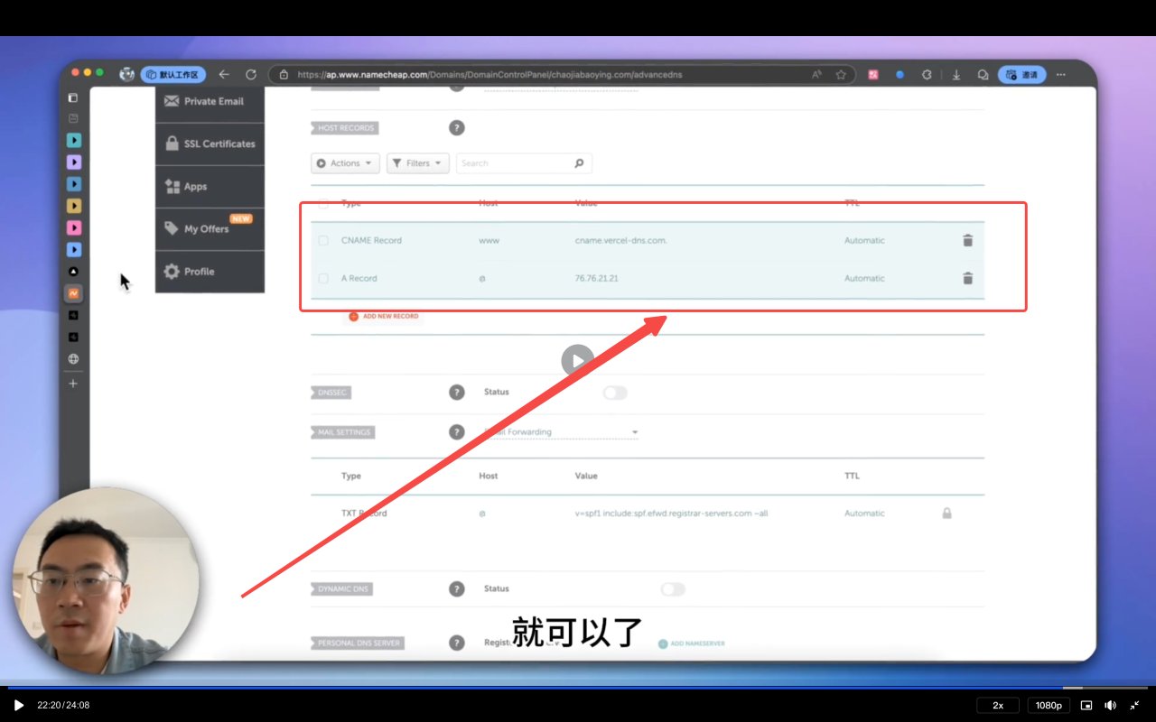Open the Filters dropdown
The image size is (1156, 722).
click(x=418, y=163)
